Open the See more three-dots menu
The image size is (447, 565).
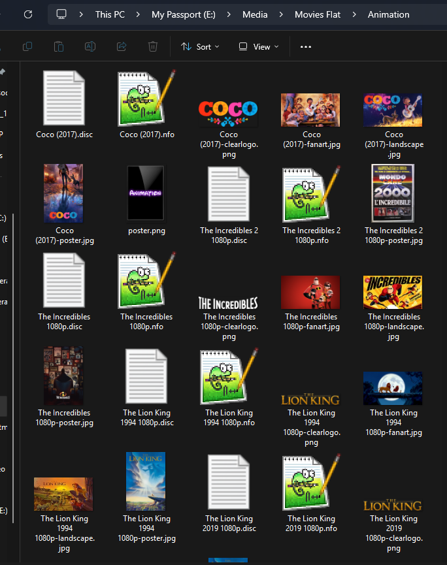coord(306,47)
